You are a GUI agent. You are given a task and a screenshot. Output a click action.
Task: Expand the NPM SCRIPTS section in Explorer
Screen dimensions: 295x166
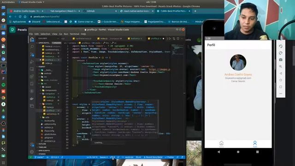[x=44, y=151]
